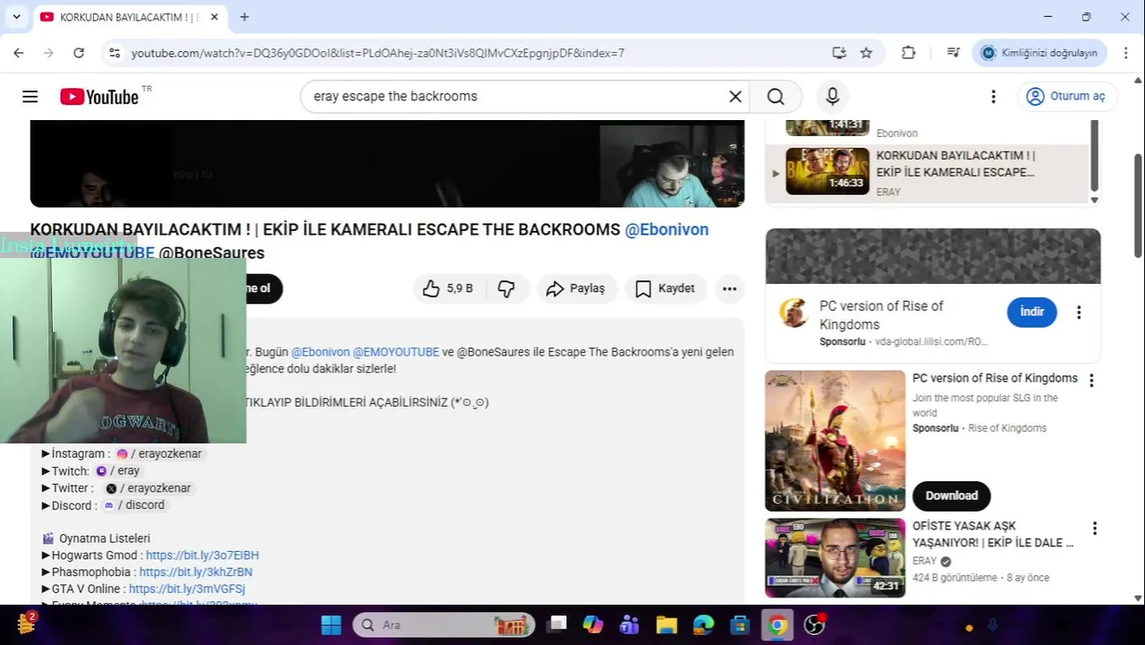Go to the YouTube home logo
Viewport: 1145px width, 645px height.
99,97
